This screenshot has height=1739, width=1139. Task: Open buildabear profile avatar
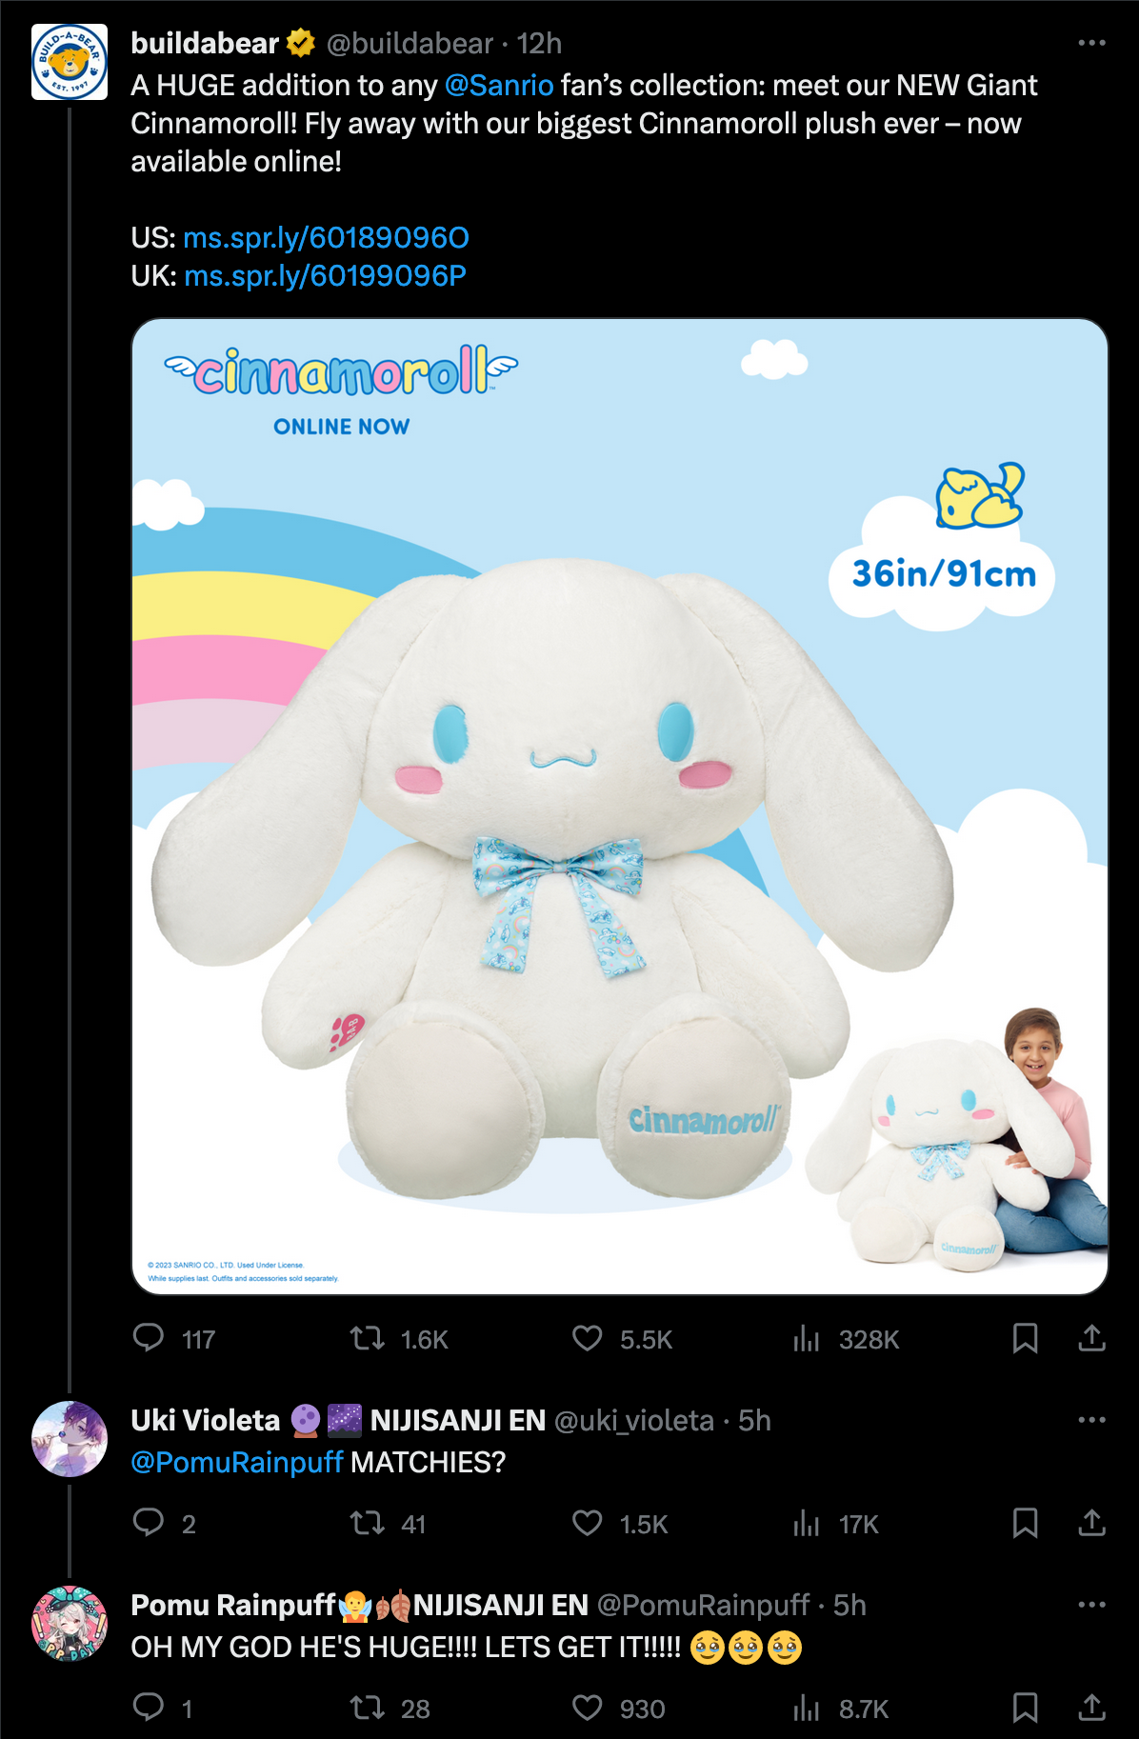[x=70, y=62]
